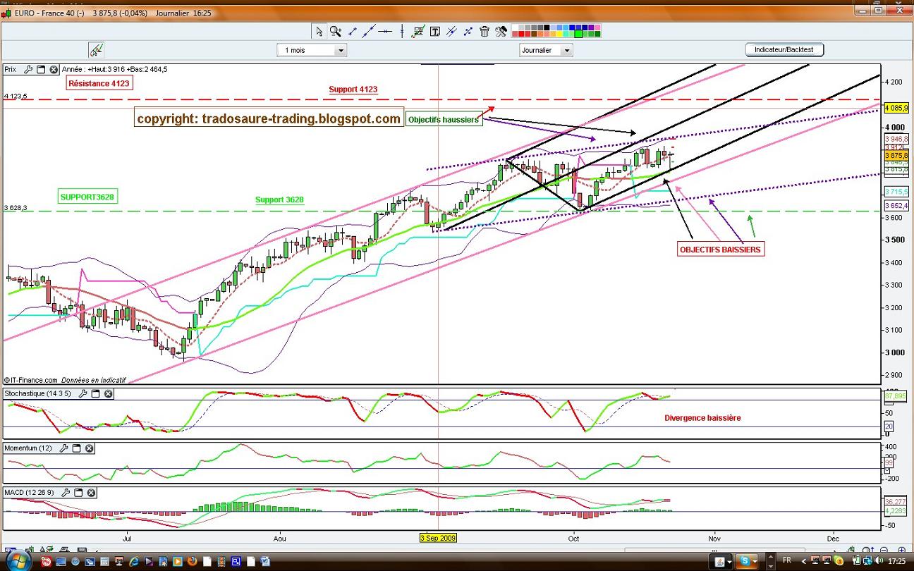Image resolution: width=914 pixels, height=571 pixels.
Task: Open Skype from the taskbar
Action: (x=746, y=561)
